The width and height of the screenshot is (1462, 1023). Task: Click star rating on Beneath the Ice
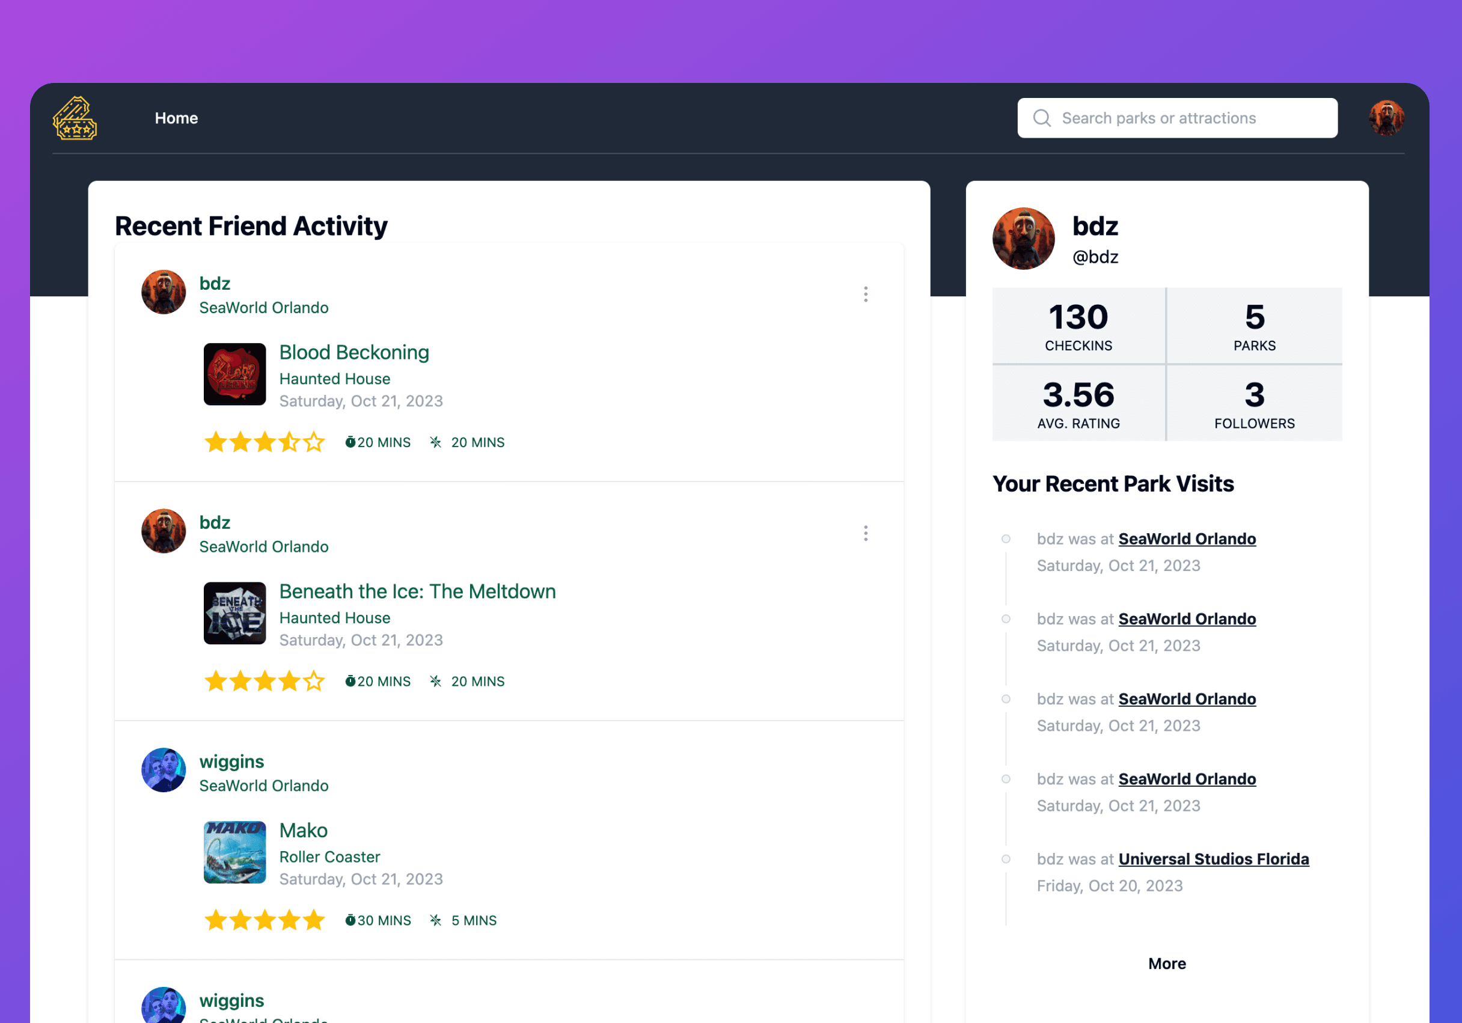pyautogui.click(x=265, y=681)
